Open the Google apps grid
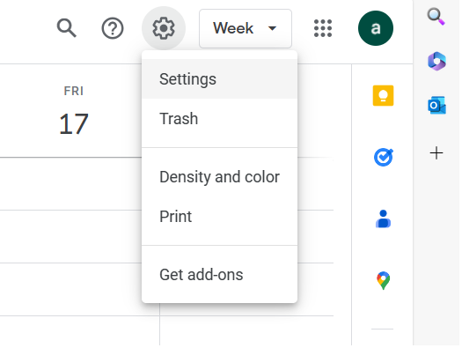This screenshot has height=348, width=462. [323, 28]
